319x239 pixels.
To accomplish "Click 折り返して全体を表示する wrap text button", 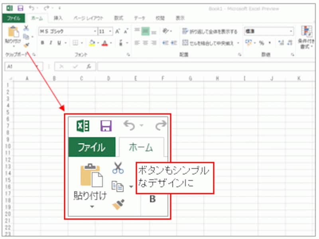I will (x=210, y=31).
